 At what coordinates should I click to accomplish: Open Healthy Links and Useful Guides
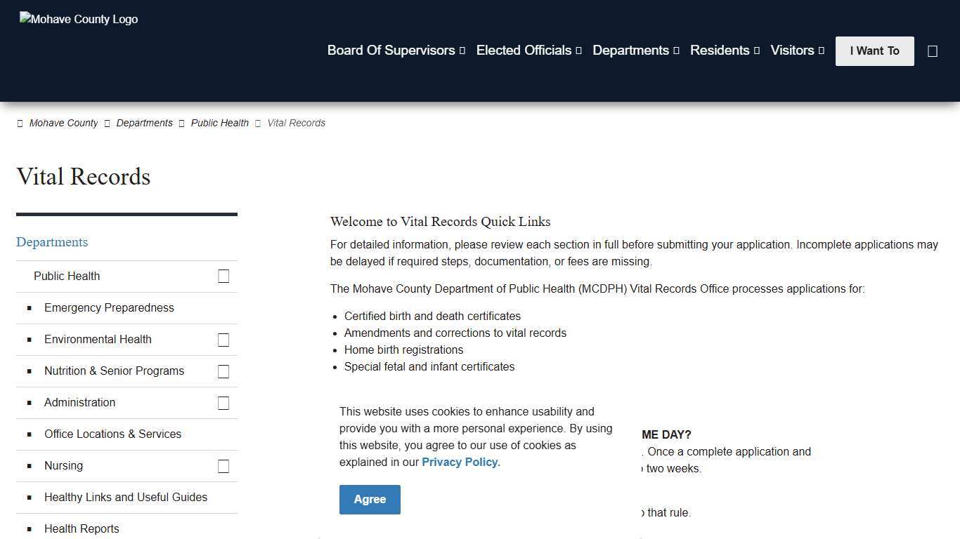coord(126,498)
